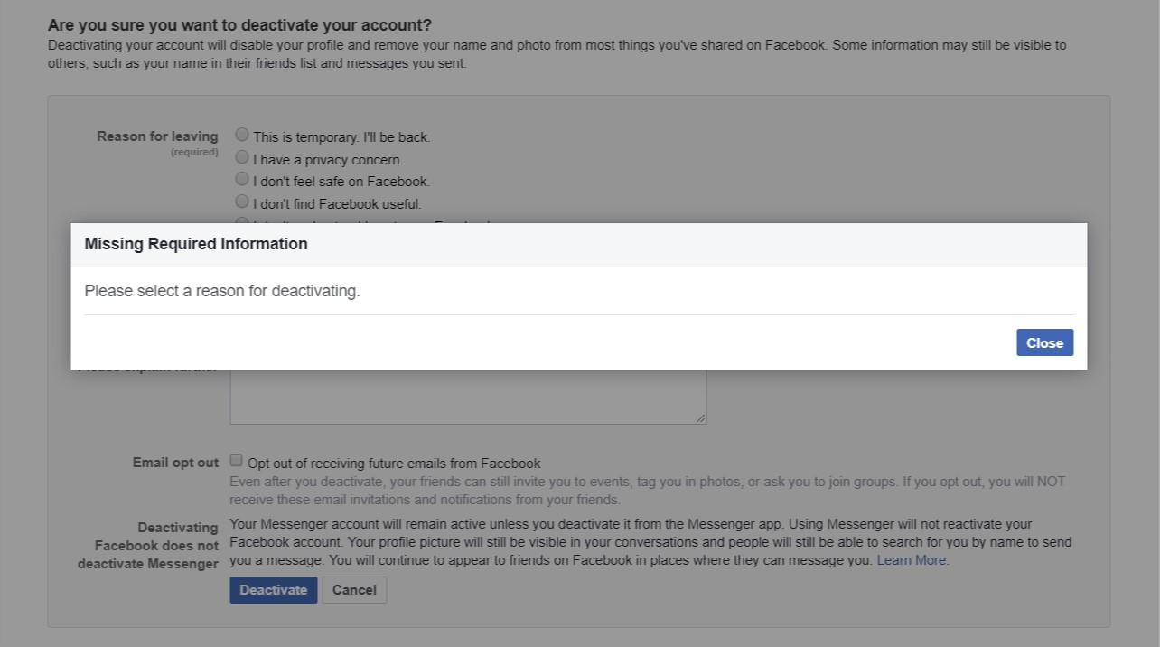Open the "Learn More" link about Messenger
The height and width of the screenshot is (647, 1160).
pyautogui.click(x=910, y=559)
